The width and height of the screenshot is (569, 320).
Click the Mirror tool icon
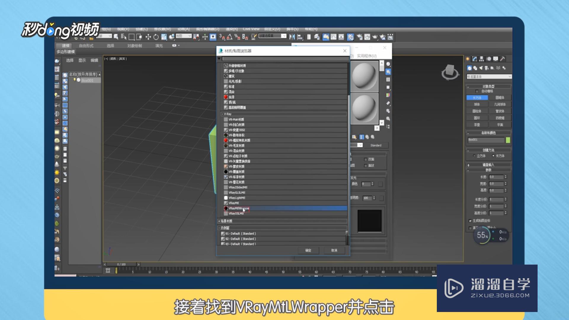point(292,37)
